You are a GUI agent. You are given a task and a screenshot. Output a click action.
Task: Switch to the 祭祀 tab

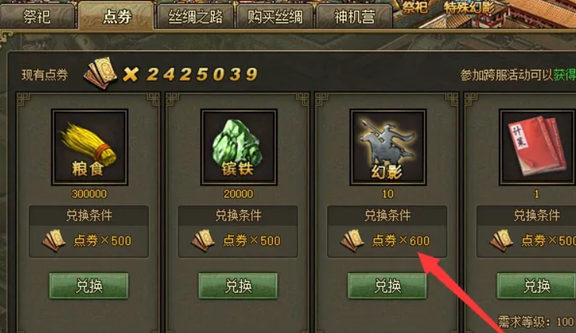point(37,17)
